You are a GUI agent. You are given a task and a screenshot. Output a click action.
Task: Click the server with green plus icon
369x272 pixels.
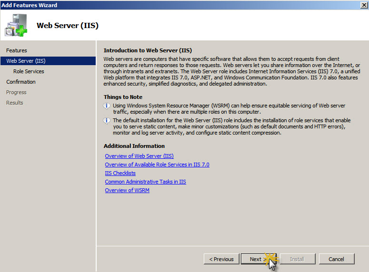[x=16, y=25]
